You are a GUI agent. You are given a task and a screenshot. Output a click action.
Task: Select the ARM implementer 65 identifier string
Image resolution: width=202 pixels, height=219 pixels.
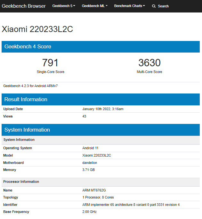pyautogui.click(x=131, y=205)
